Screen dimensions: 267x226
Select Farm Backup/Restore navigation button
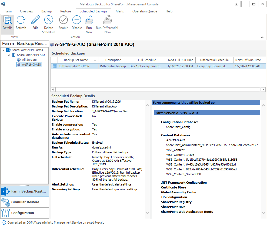pyautogui.click(x=25, y=191)
